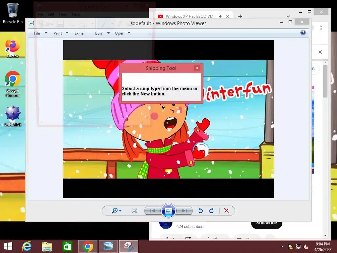The width and height of the screenshot is (337, 253).
Task: Expand the Chrome tab search chevron
Action: coord(288,16)
